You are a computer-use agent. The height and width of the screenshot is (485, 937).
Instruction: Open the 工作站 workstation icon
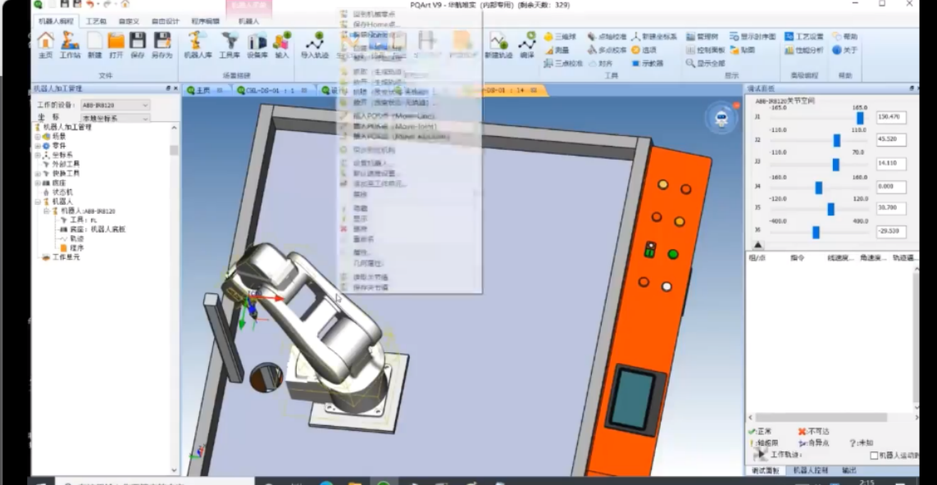pos(70,44)
